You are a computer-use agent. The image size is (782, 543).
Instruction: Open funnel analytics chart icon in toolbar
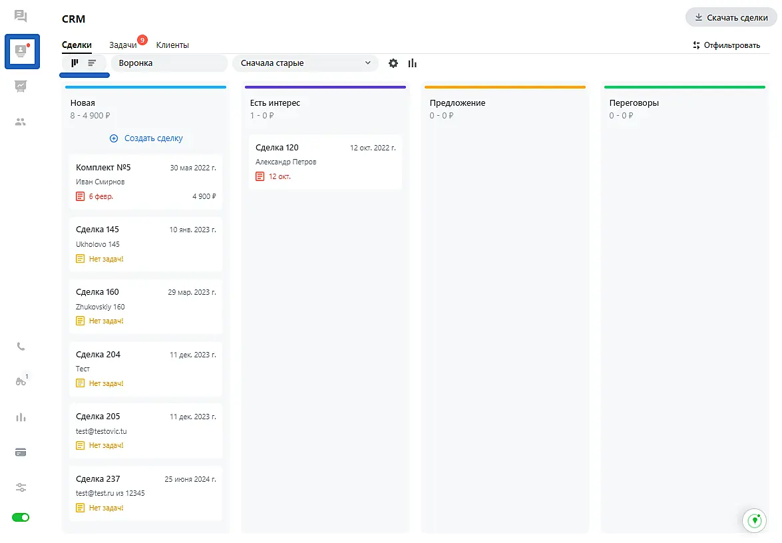point(413,63)
